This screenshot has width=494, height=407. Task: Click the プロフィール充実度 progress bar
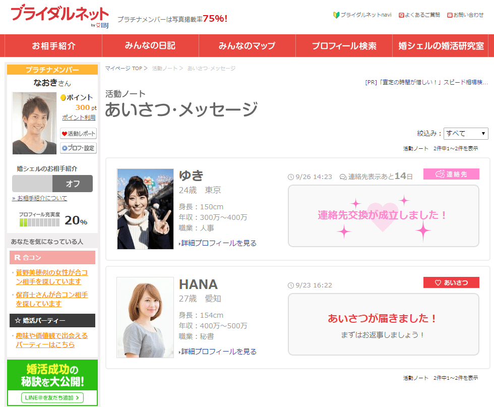(x=39, y=222)
